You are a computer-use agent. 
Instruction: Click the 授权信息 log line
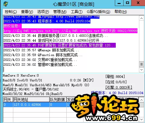click(12, 26)
